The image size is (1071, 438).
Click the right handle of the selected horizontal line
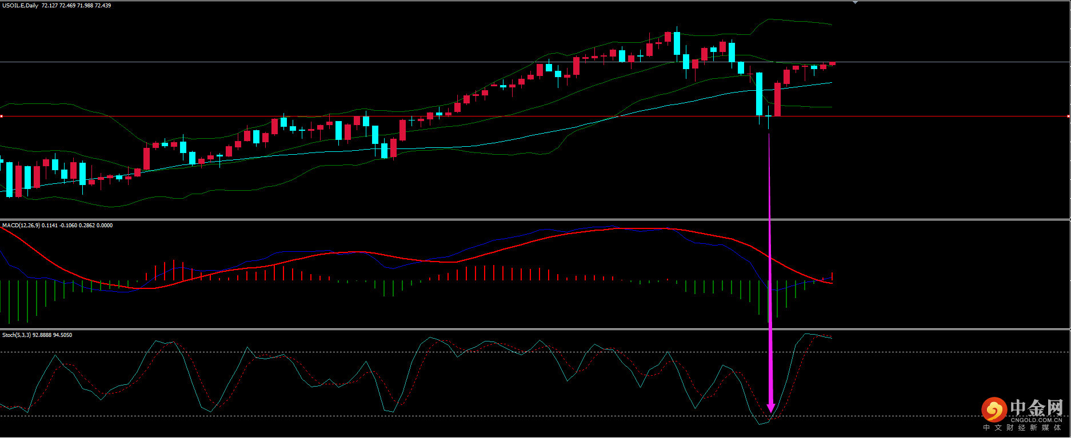click(x=1069, y=116)
